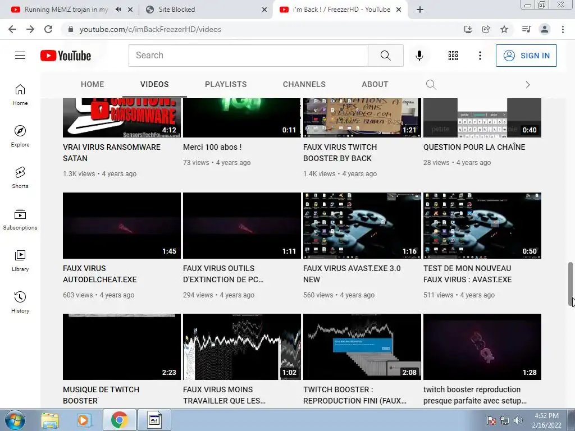This screenshot has width=575, height=431.
Task: Open FAUX VIRUS TWITCH BOOSTER BY BACK title
Action: point(340,153)
